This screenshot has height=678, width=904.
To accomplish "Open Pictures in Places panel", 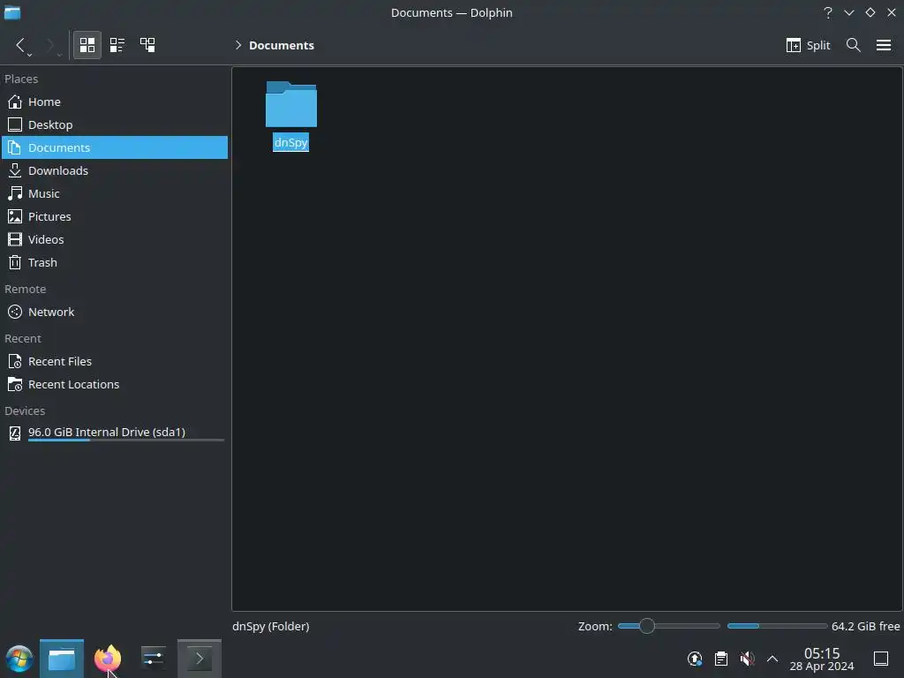I will [114, 217].
